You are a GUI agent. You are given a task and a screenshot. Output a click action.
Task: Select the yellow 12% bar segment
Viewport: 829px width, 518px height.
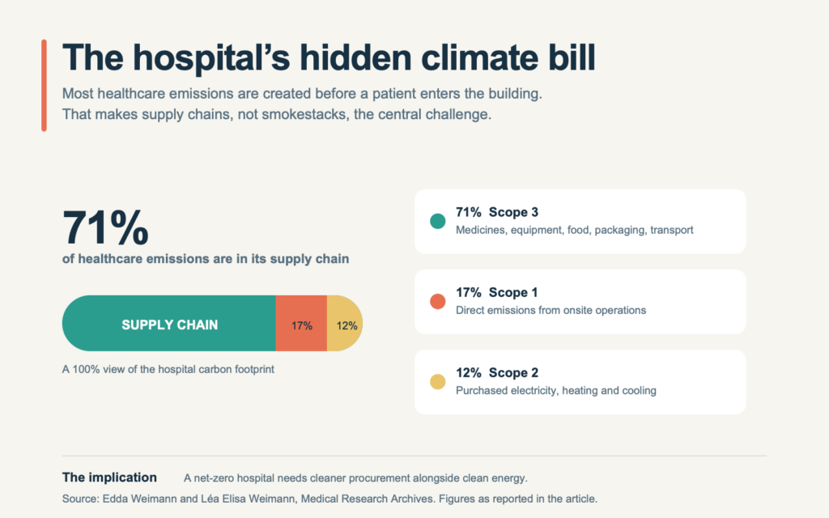[x=345, y=324]
